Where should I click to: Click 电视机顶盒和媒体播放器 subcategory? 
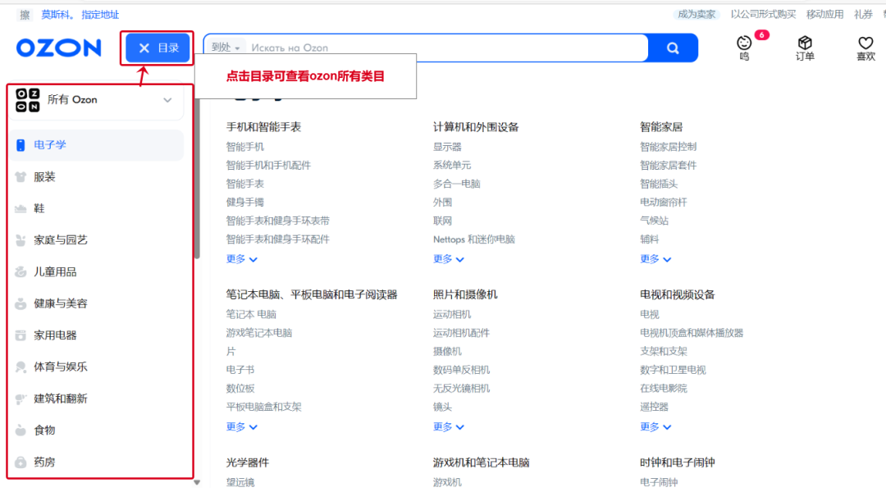tap(692, 333)
